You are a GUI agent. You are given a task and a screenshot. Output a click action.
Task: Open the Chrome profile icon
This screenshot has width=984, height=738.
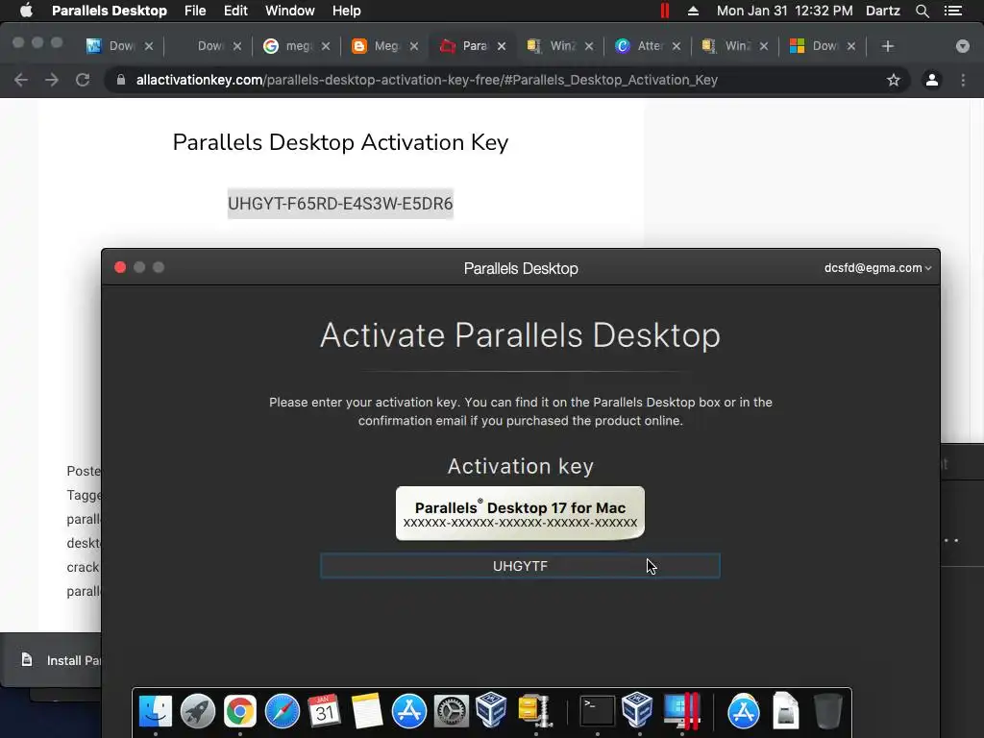click(932, 80)
